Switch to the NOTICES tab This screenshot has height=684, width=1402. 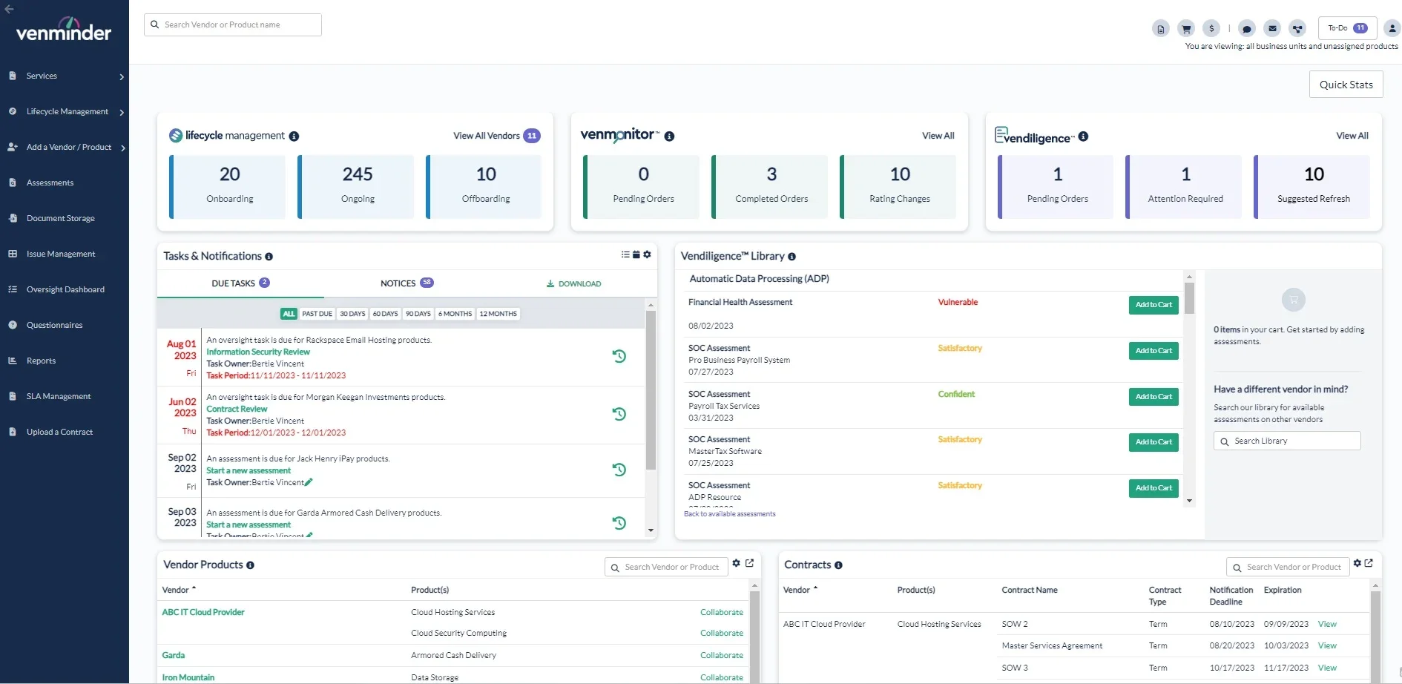click(398, 283)
